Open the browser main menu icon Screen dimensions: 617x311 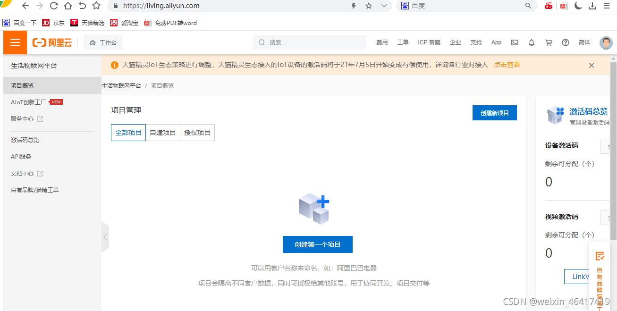coord(607,6)
